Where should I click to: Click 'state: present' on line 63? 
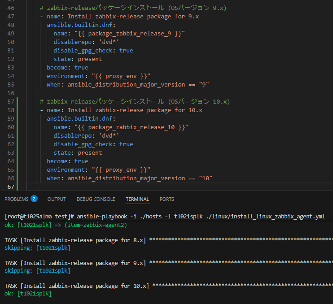click(x=78, y=152)
